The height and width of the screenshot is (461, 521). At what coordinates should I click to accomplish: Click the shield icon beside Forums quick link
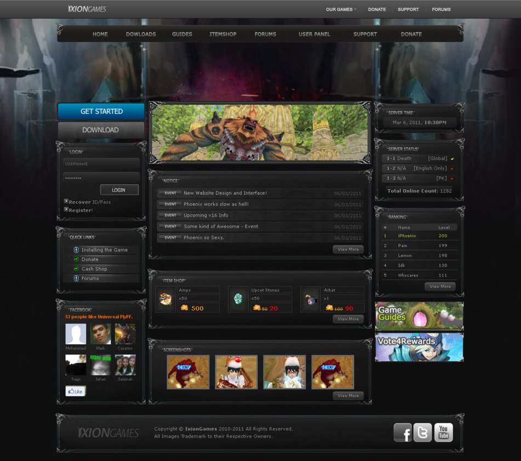coord(76,278)
